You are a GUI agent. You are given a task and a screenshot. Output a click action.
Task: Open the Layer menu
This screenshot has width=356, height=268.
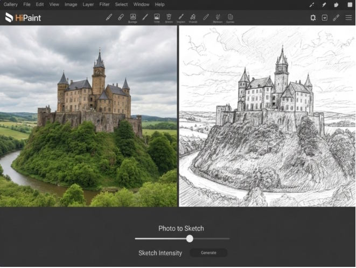point(88,4)
